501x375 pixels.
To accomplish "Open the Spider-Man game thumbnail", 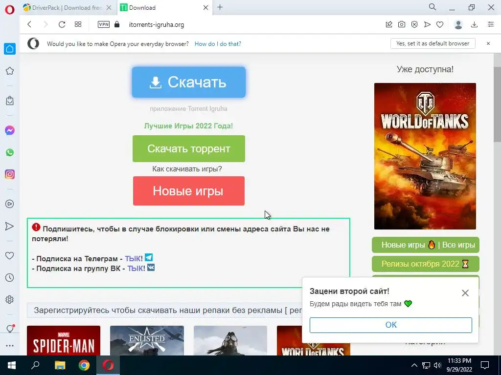I will [x=64, y=340].
